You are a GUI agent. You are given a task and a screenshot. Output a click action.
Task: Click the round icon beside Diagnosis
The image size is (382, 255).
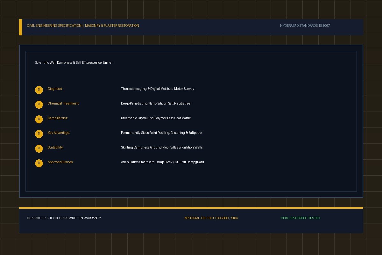pyautogui.click(x=39, y=90)
